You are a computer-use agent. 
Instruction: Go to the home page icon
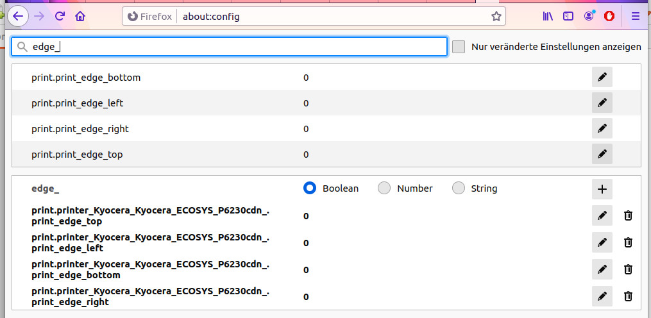tap(80, 16)
